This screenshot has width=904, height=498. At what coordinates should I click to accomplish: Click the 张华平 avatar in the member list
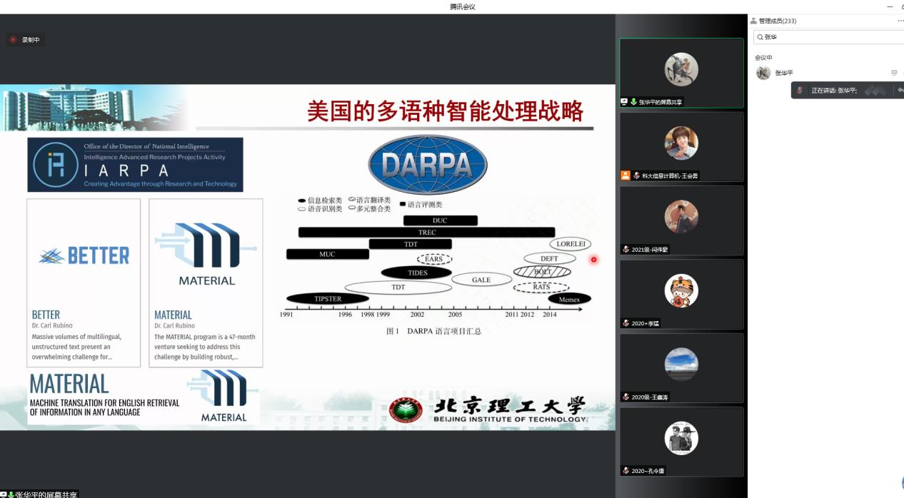point(763,73)
